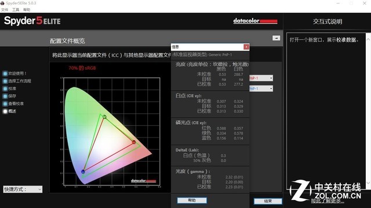Click the DeltaE (Lab) section header
Viewport: 371px width, 208px height.
[187, 150]
